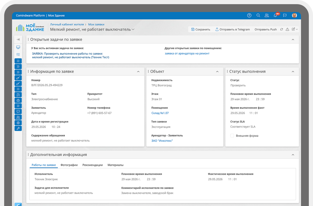Open dropdown arrow beside edit pencil icon
Viewport: 313px width, 206px height.
297,29
